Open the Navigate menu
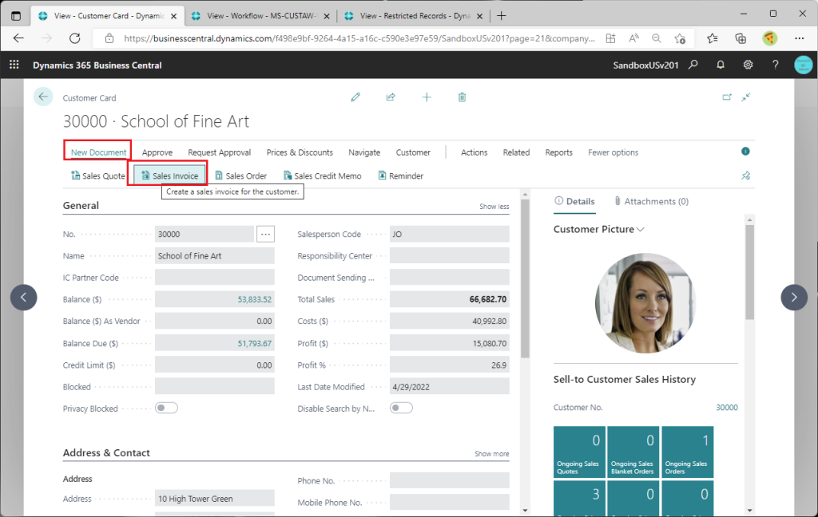818x517 pixels. tap(364, 152)
